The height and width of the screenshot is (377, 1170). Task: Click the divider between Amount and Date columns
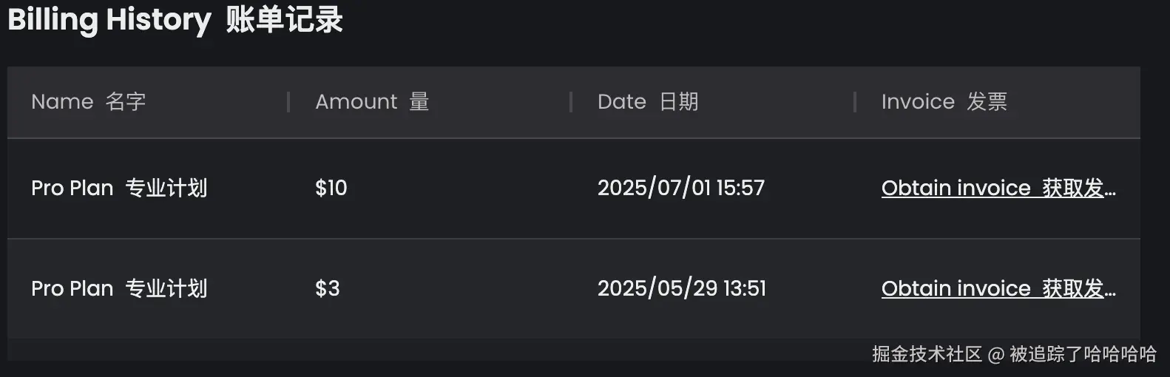(x=571, y=102)
